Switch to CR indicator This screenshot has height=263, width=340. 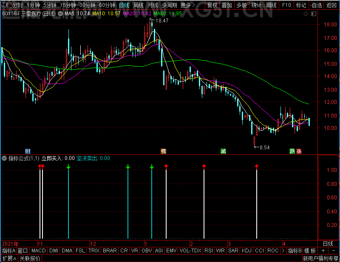pos(124,251)
